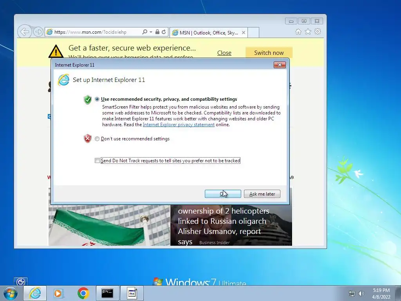This screenshot has width=401, height=301.
Task: Open the Windows Start menu orb
Action: (x=11, y=293)
